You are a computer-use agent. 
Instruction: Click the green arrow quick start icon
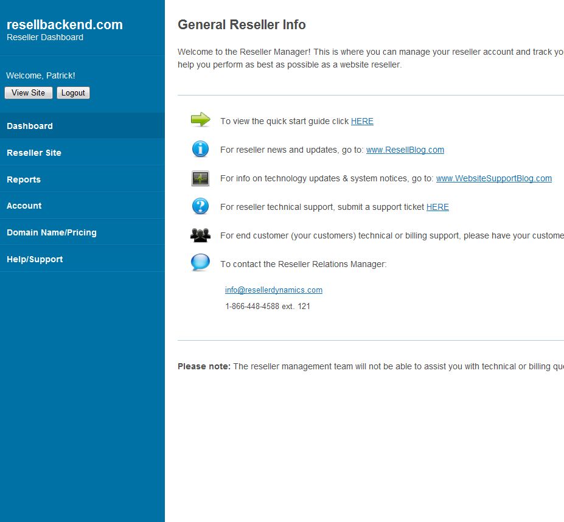[200, 120]
